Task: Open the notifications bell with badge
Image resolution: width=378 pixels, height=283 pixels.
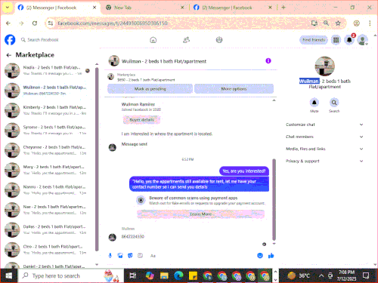Action: coord(349,40)
